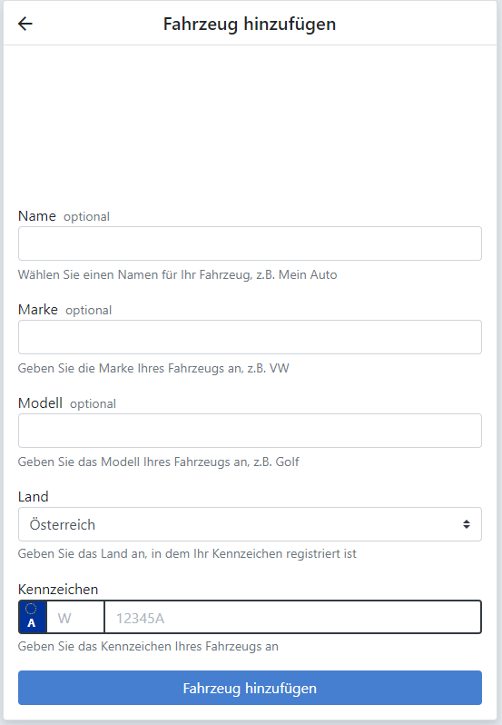The height and width of the screenshot is (725, 502).
Task: Click the hint about Kennzeichen registriert
Action: click(187, 553)
